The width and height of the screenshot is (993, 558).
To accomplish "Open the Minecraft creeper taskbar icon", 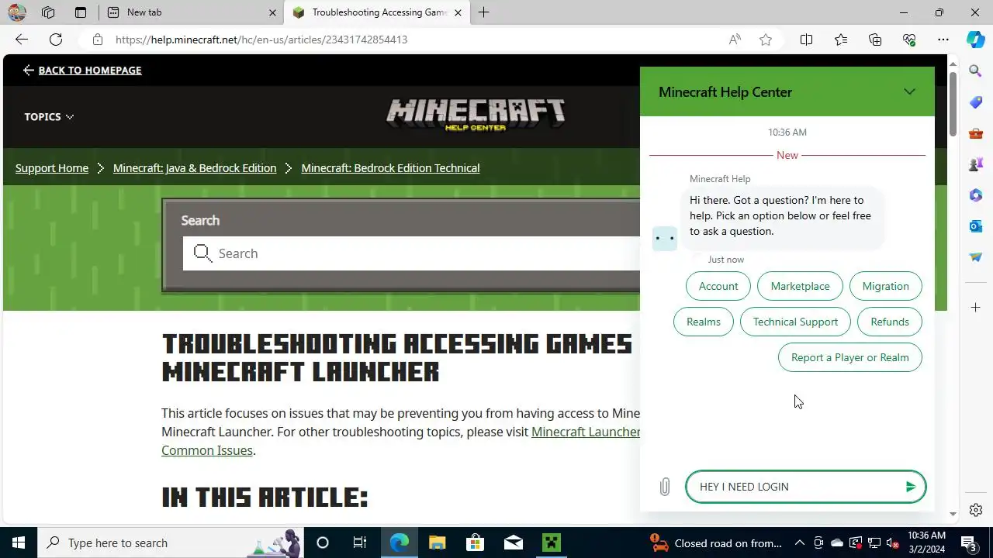I will tap(552, 542).
